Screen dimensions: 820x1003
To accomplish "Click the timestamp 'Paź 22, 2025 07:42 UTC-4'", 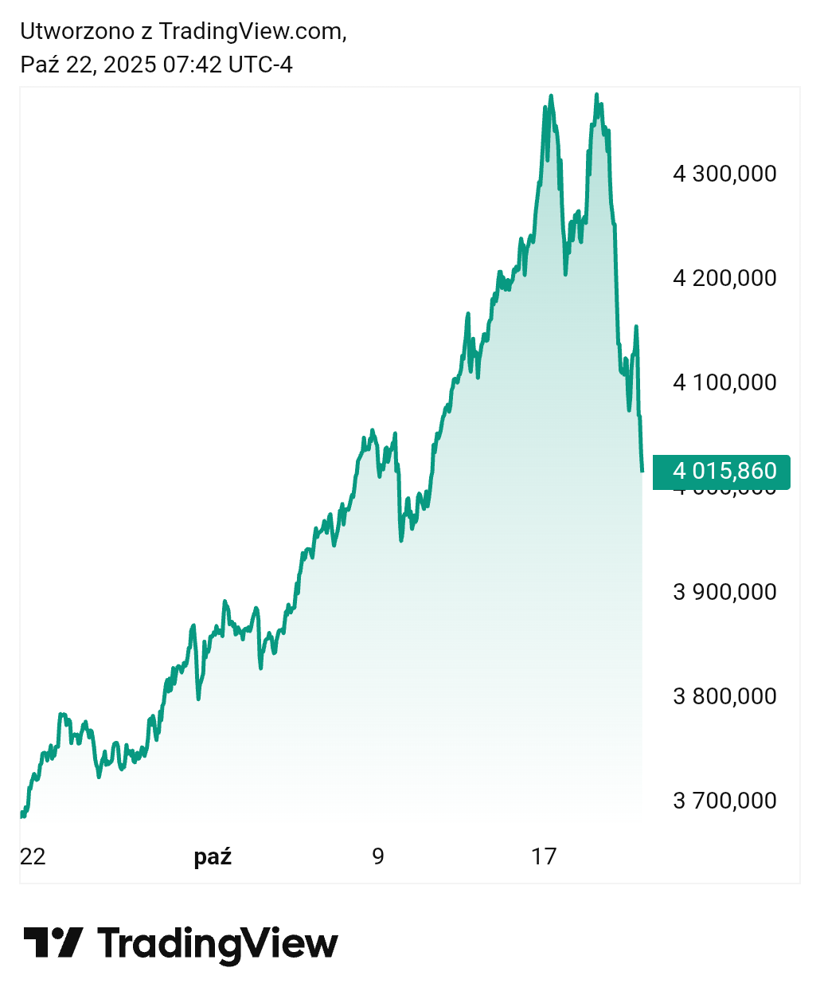I will point(157,65).
